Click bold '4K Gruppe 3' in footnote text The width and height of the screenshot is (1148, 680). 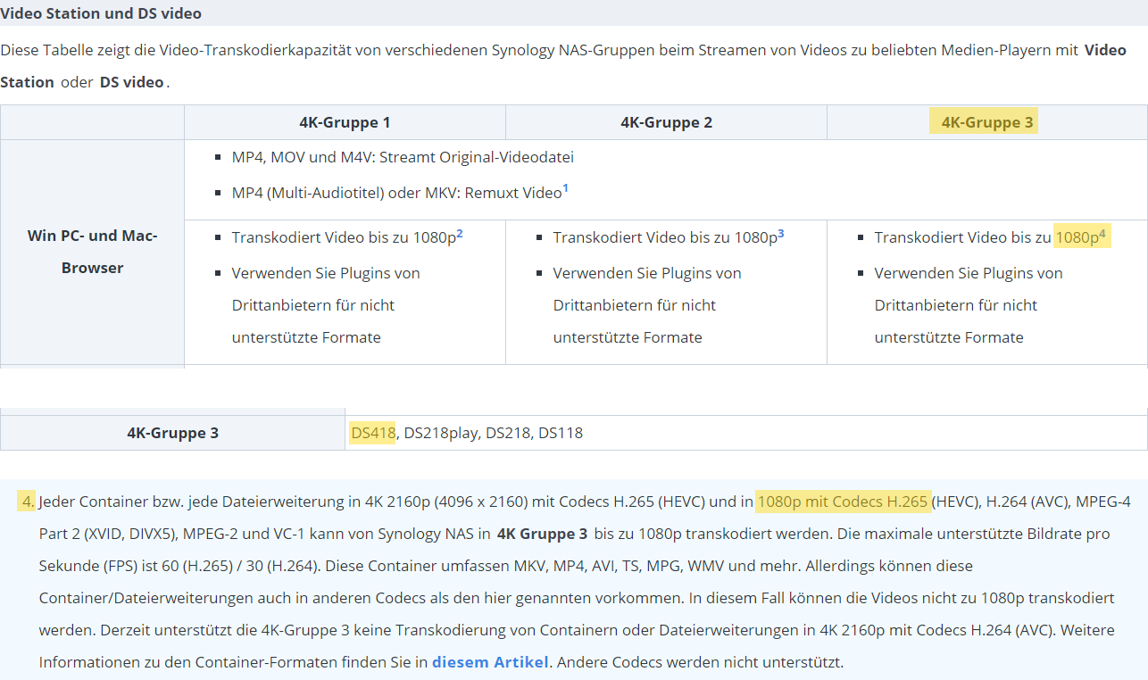542,534
